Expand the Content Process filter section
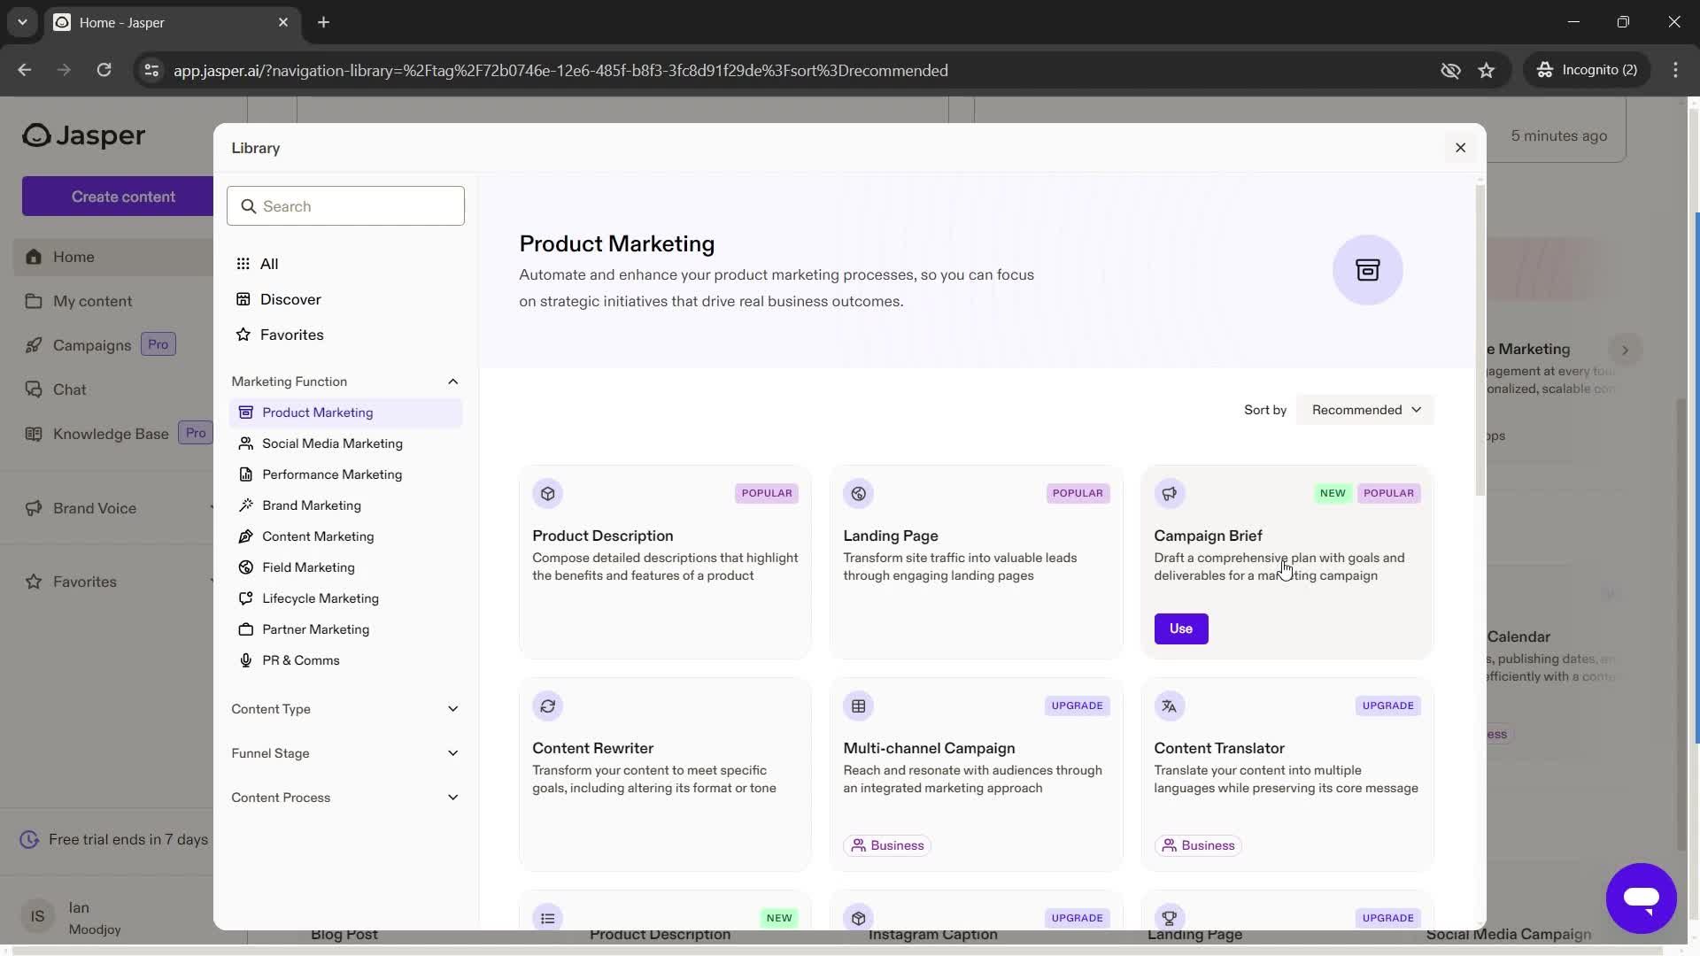1700x956 pixels. point(345,796)
